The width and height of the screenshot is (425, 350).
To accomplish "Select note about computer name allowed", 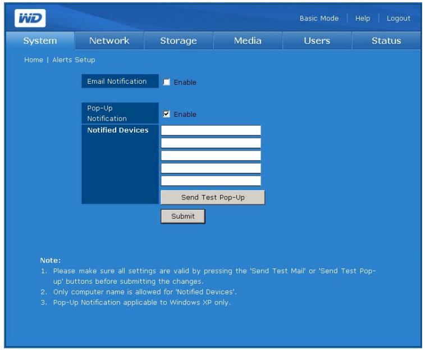I will pyautogui.click(x=145, y=292).
